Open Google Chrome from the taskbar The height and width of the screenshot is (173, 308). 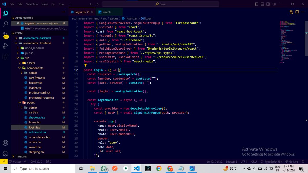[159, 169]
